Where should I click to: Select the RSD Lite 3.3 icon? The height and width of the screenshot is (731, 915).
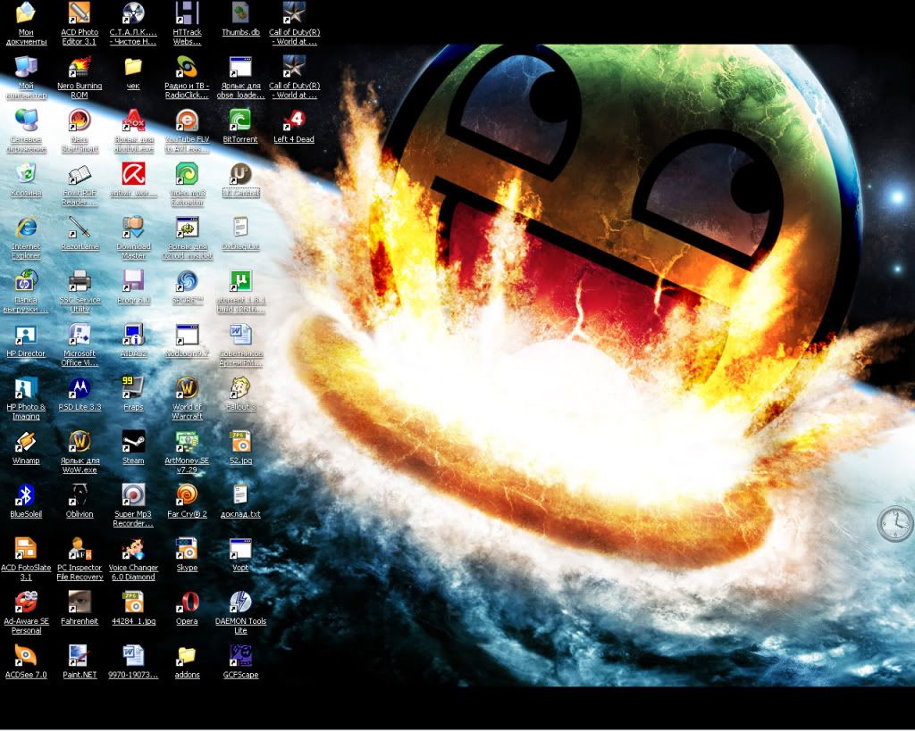[80, 388]
